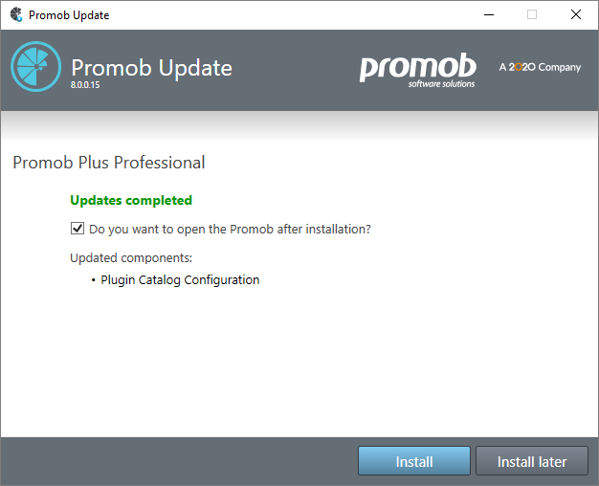Uncheck the open Promob after installation checkbox
The height and width of the screenshot is (486, 599).
pyautogui.click(x=78, y=229)
